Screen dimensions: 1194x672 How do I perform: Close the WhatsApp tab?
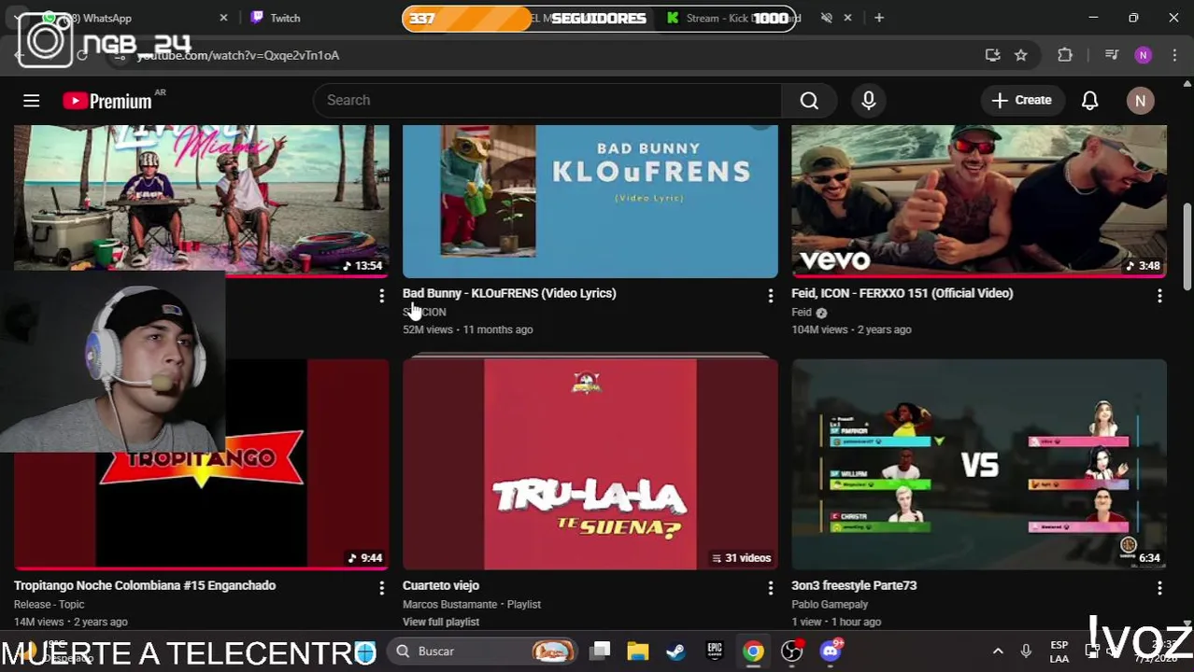(223, 18)
